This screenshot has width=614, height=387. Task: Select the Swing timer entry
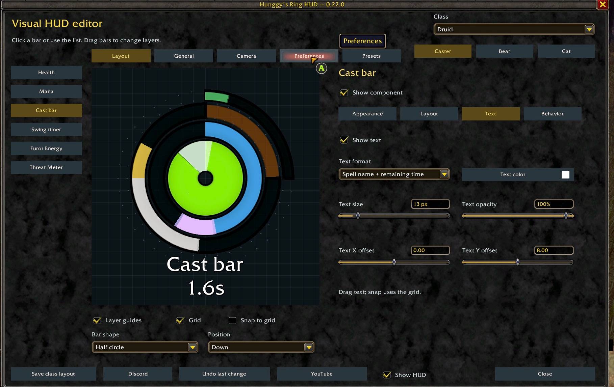(46, 130)
